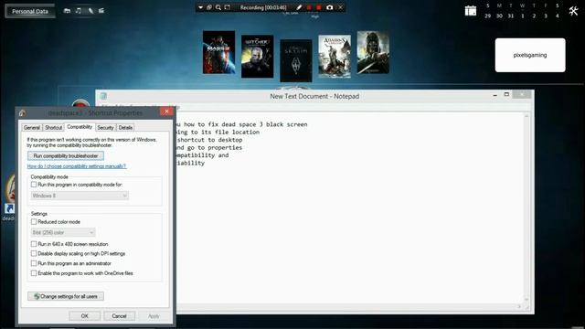Launch the Assassin's Creed III game cover

pos(335,57)
